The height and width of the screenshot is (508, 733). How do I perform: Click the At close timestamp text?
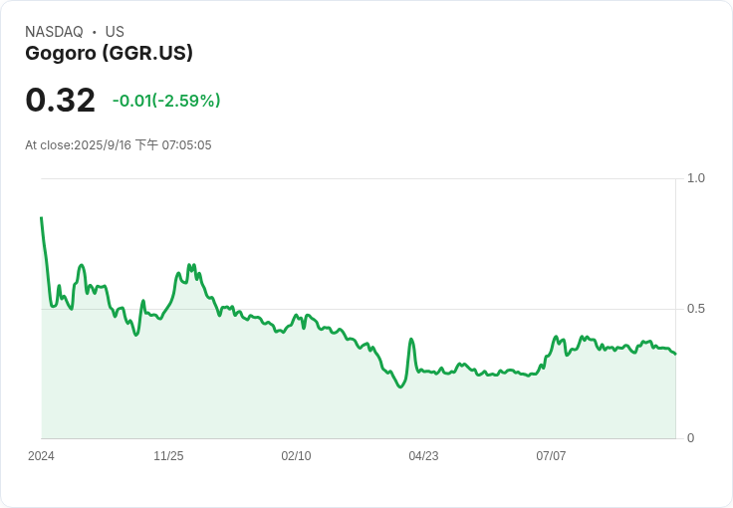tap(119, 145)
